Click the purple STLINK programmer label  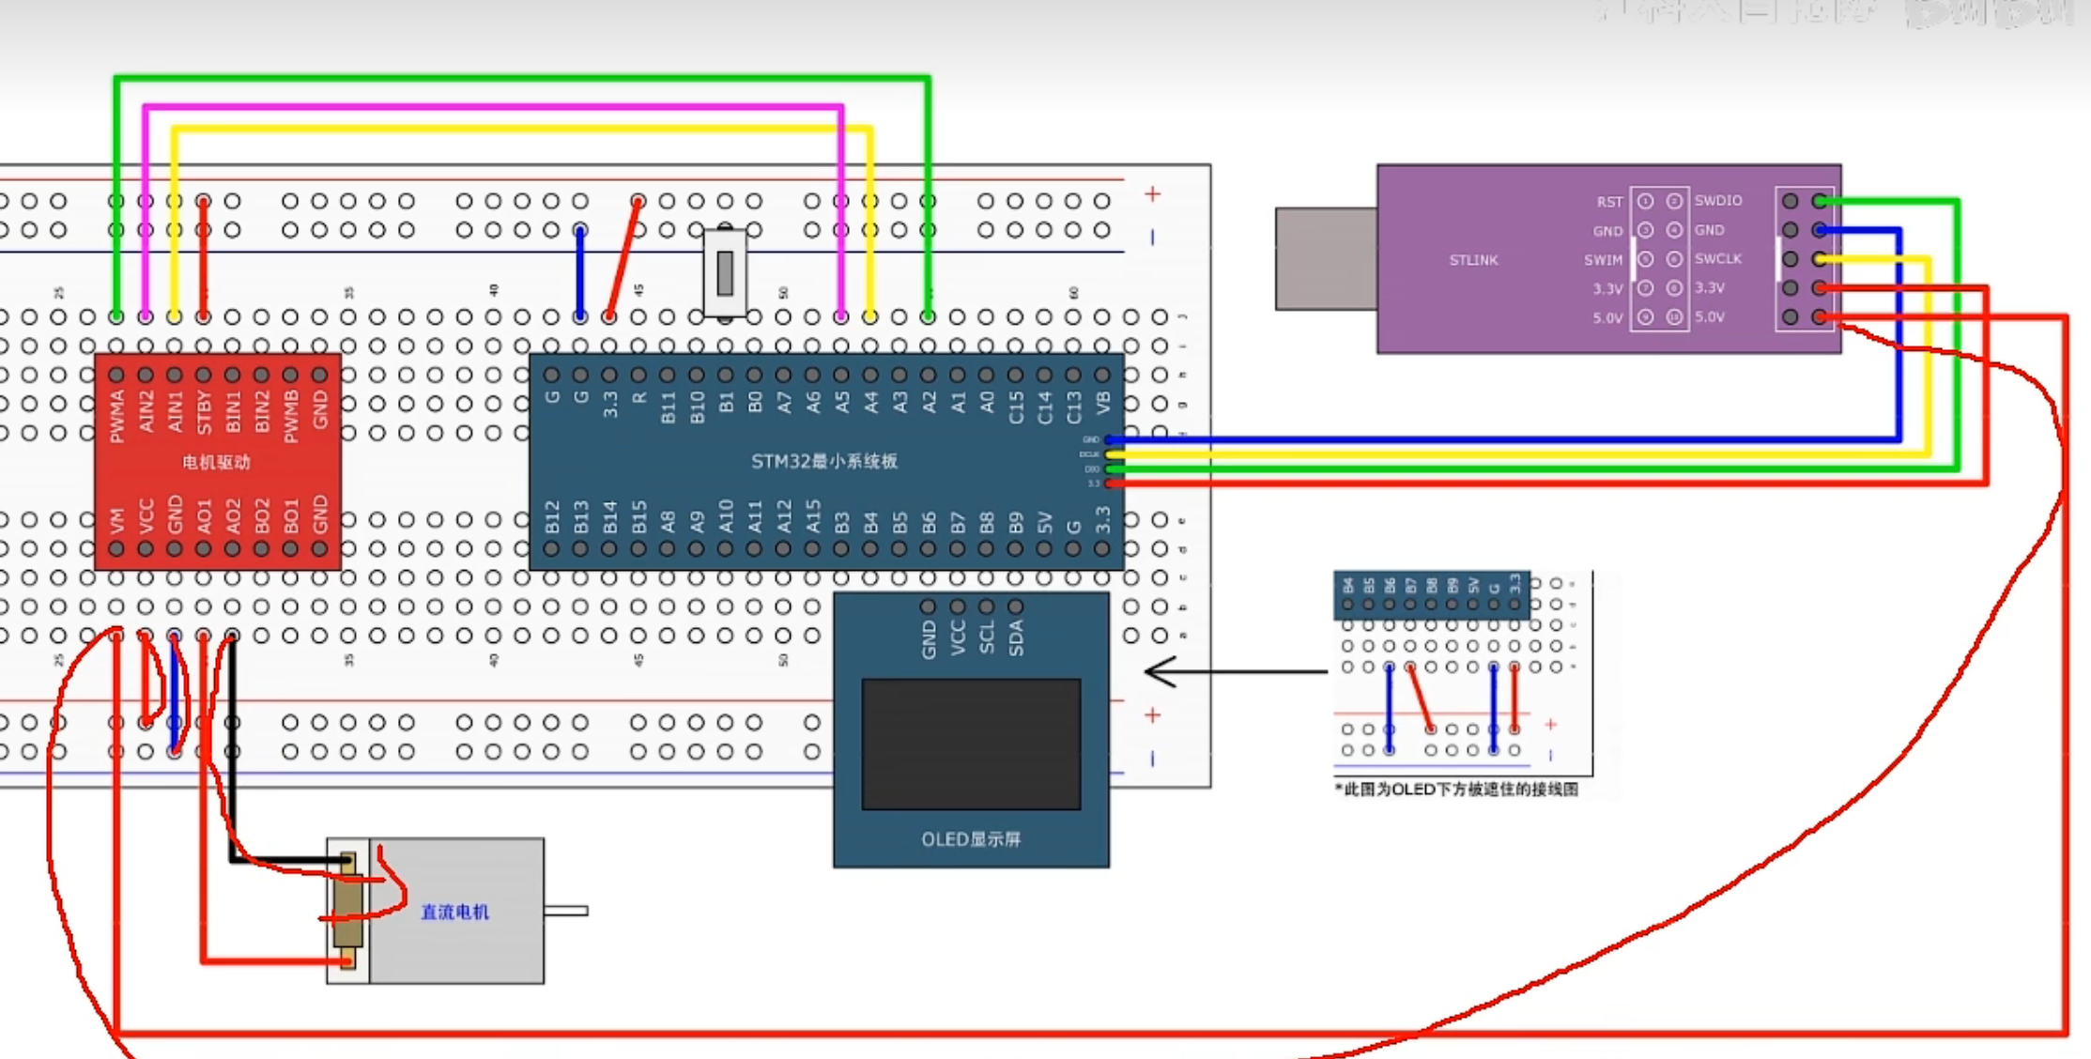click(1472, 260)
